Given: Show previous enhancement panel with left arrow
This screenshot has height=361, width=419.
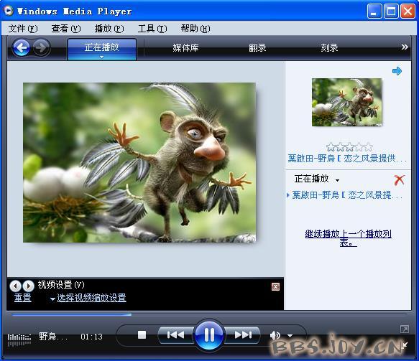Looking at the screenshot, I should coord(15,286).
